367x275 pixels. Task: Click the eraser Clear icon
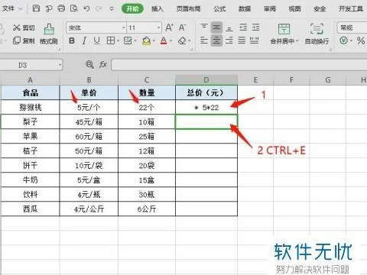point(182,40)
